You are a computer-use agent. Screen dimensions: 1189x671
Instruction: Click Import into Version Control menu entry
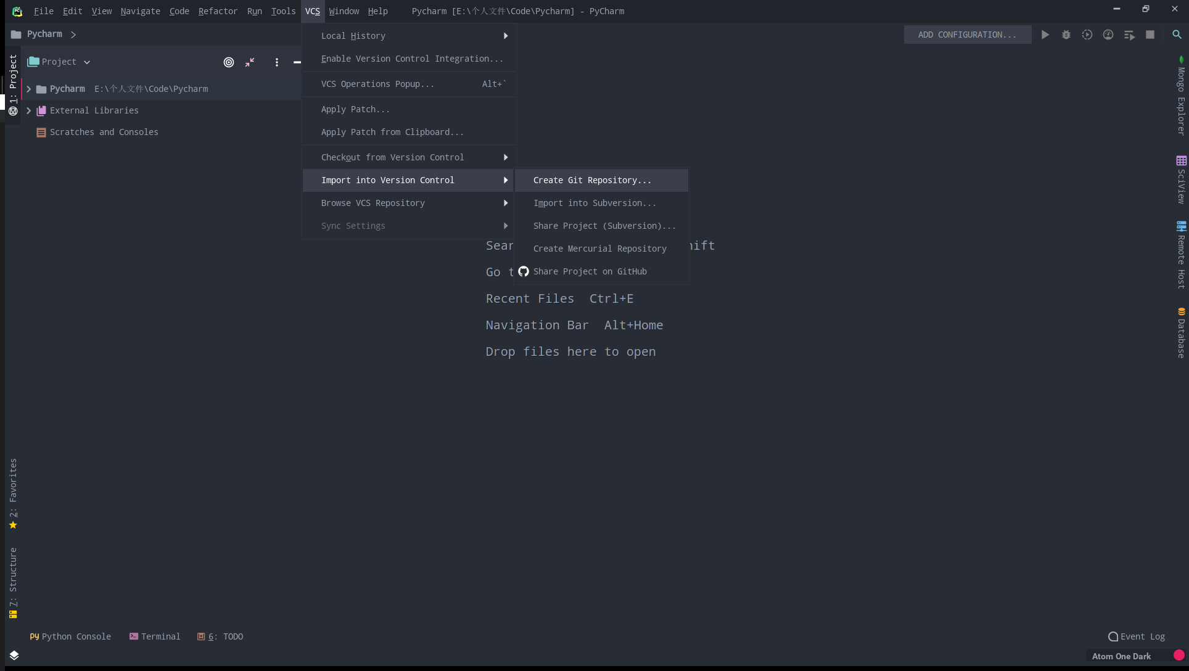click(408, 180)
